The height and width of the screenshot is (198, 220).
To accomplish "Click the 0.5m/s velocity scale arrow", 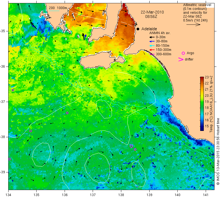I will 193,24.
